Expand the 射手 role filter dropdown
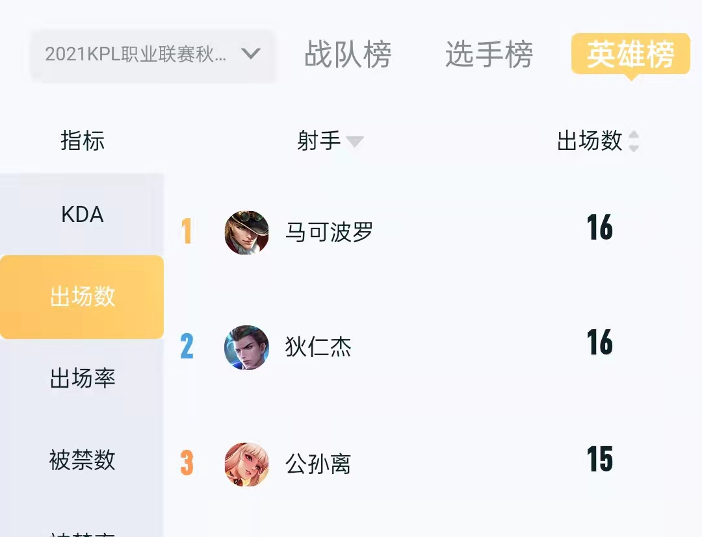The width and height of the screenshot is (702, 537). (x=330, y=141)
